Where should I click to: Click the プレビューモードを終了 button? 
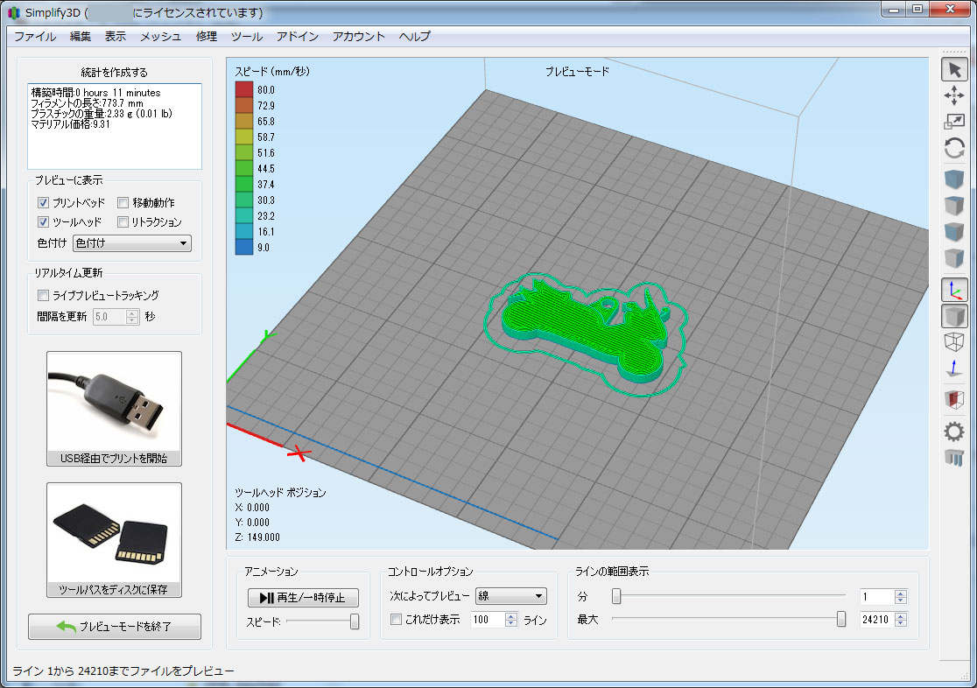[x=115, y=627]
